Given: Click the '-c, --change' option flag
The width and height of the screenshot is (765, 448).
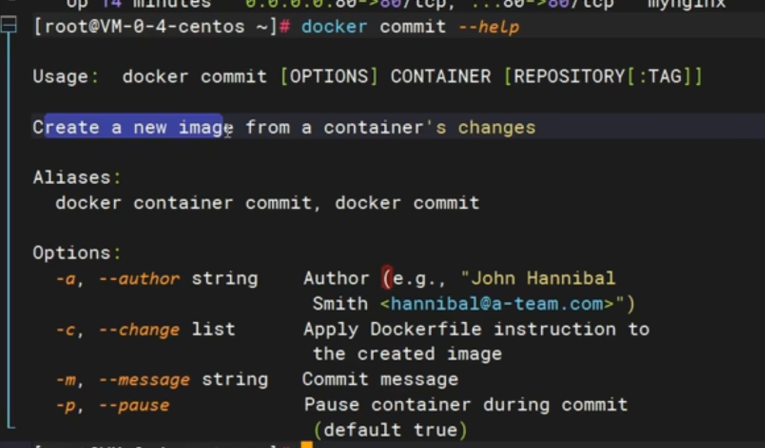Looking at the screenshot, I should pyautogui.click(x=118, y=329).
